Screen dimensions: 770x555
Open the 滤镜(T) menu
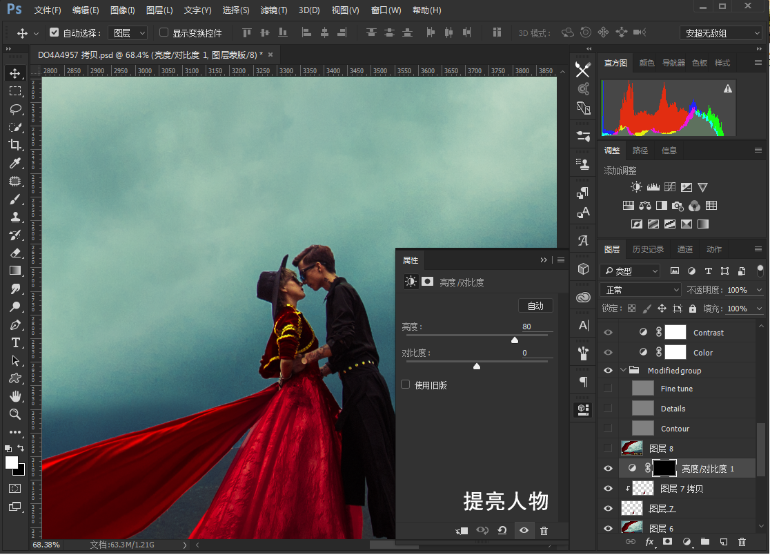[x=274, y=10]
